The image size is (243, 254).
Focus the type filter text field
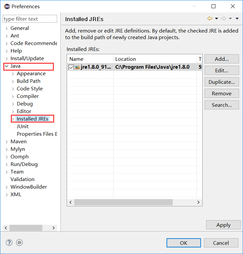[x=30, y=19]
